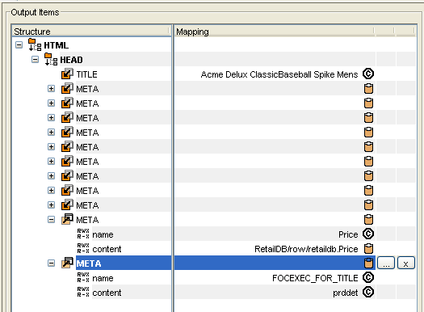Click the HTML root folder icon
Viewport: 424px width, 312px height.
[35, 45]
